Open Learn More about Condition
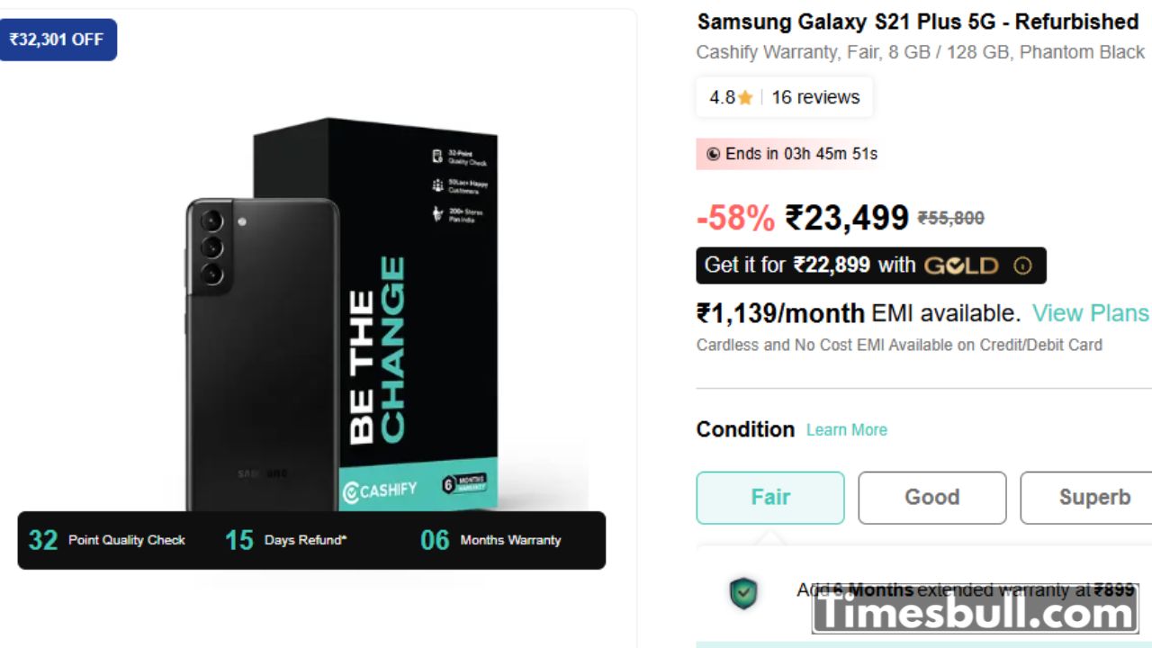The height and width of the screenshot is (648, 1152). (x=847, y=430)
